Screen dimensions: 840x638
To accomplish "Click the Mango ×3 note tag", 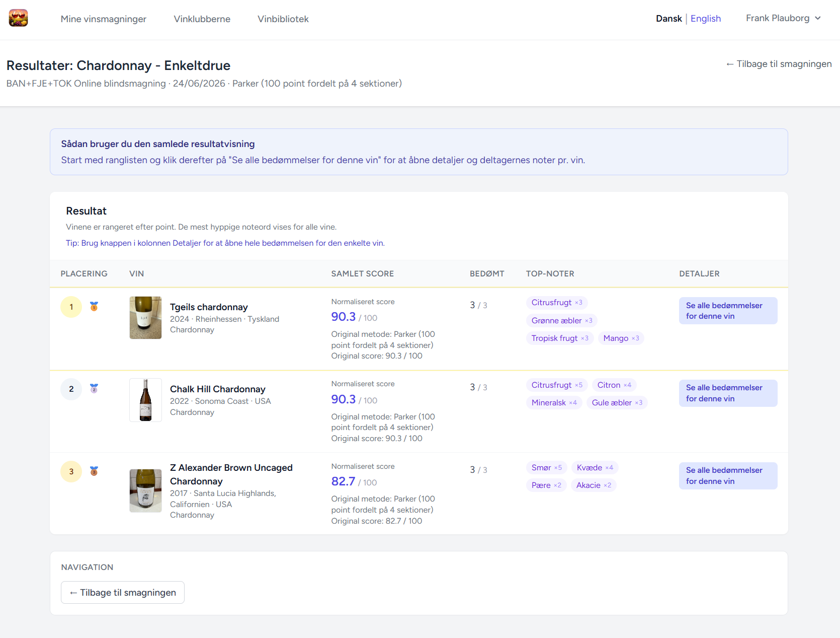I will [x=621, y=338].
